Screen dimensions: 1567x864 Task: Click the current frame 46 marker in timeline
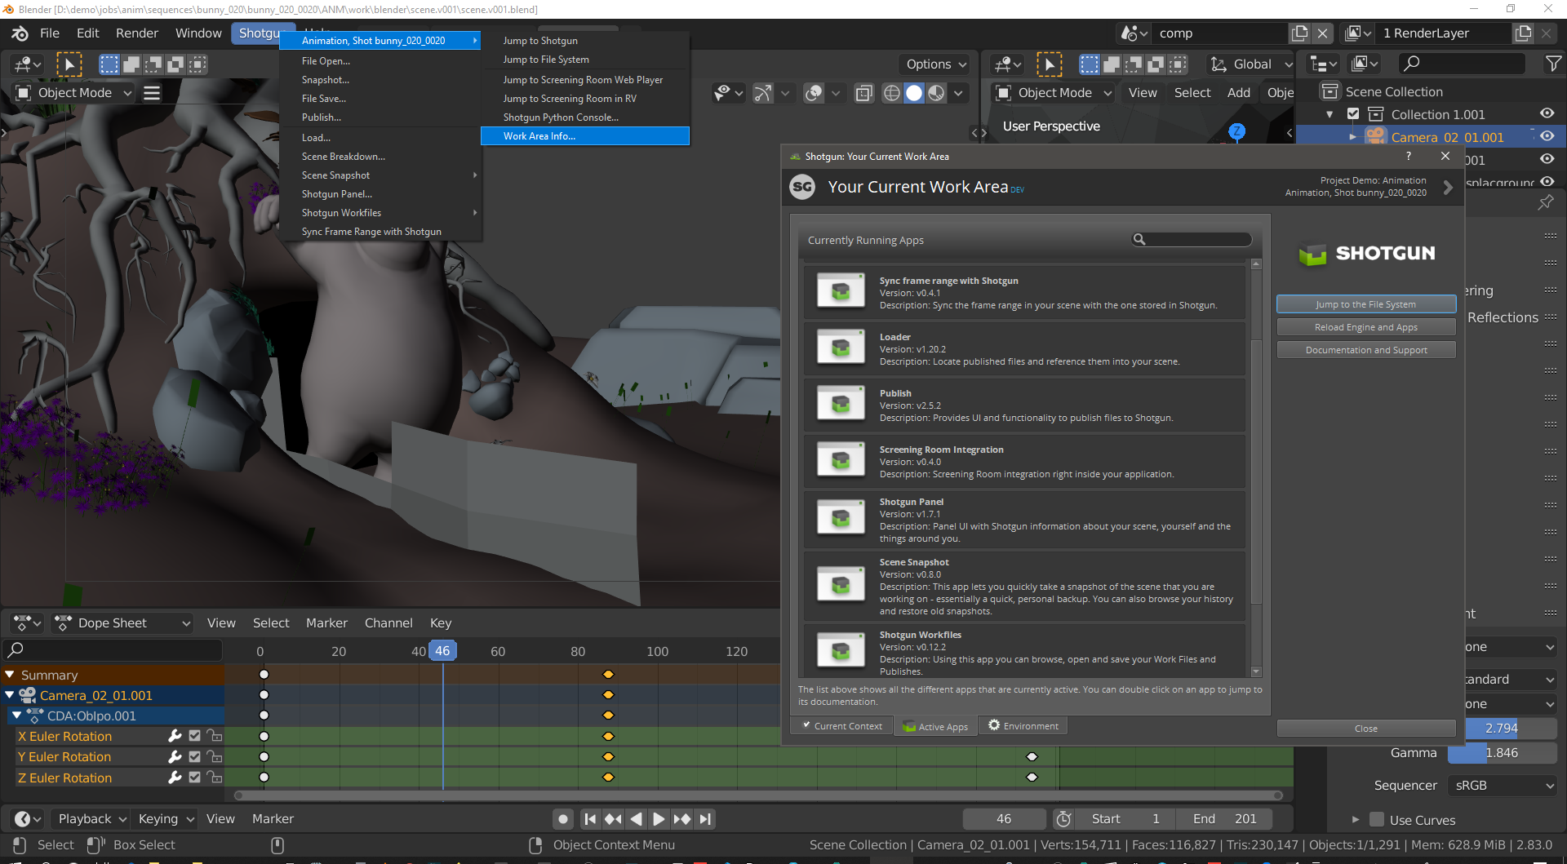[442, 651]
